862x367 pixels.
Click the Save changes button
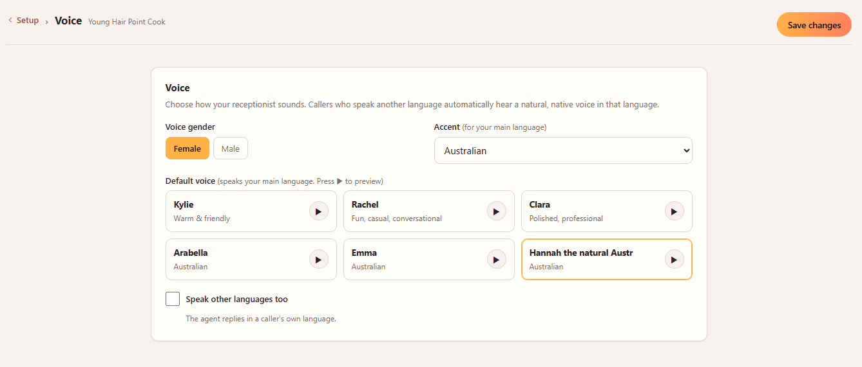click(x=814, y=25)
